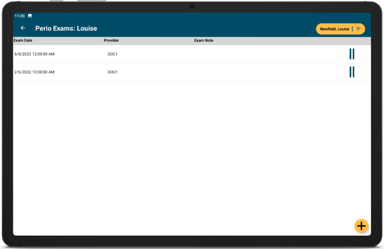This screenshot has height=249, width=384.
Task: Tap the Perio Exams: Louise title
Action: tap(66, 28)
